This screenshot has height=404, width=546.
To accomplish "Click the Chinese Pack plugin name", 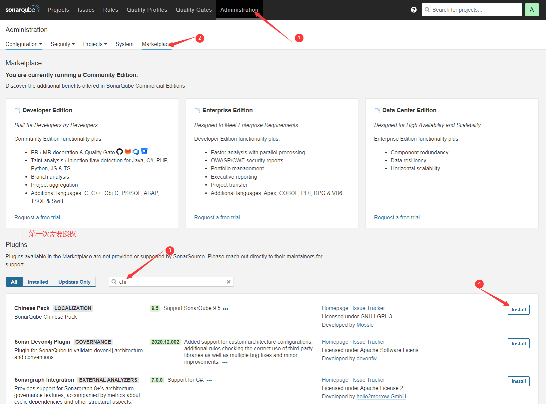I will pos(32,308).
